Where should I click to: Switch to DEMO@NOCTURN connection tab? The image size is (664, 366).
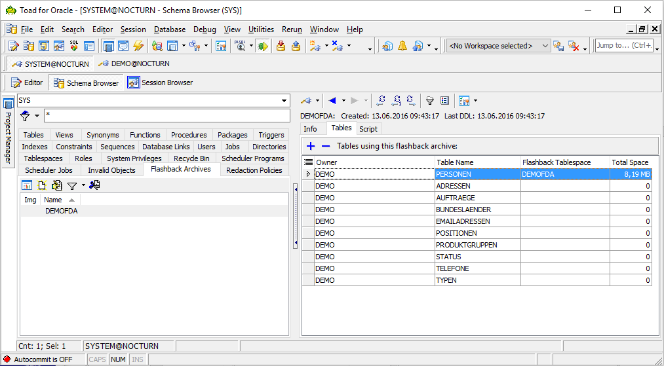134,64
